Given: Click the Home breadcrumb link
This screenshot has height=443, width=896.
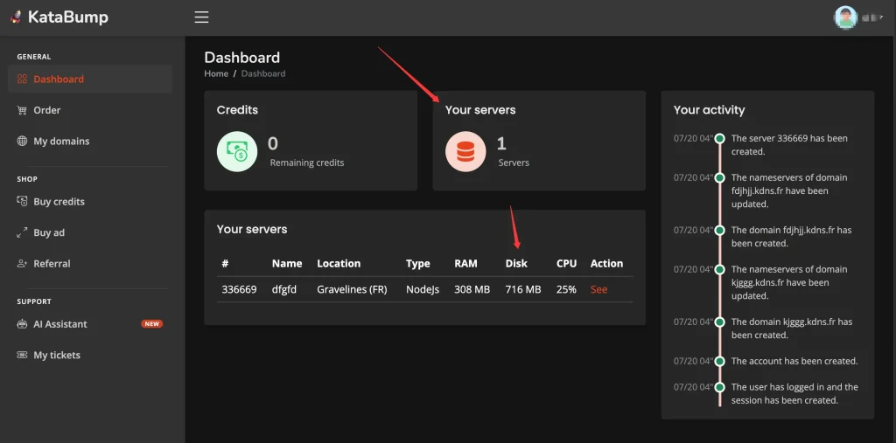Looking at the screenshot, I should point(216,73).
